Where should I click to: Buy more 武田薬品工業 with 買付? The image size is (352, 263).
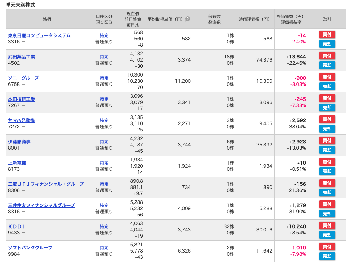[x=327, y=56]
